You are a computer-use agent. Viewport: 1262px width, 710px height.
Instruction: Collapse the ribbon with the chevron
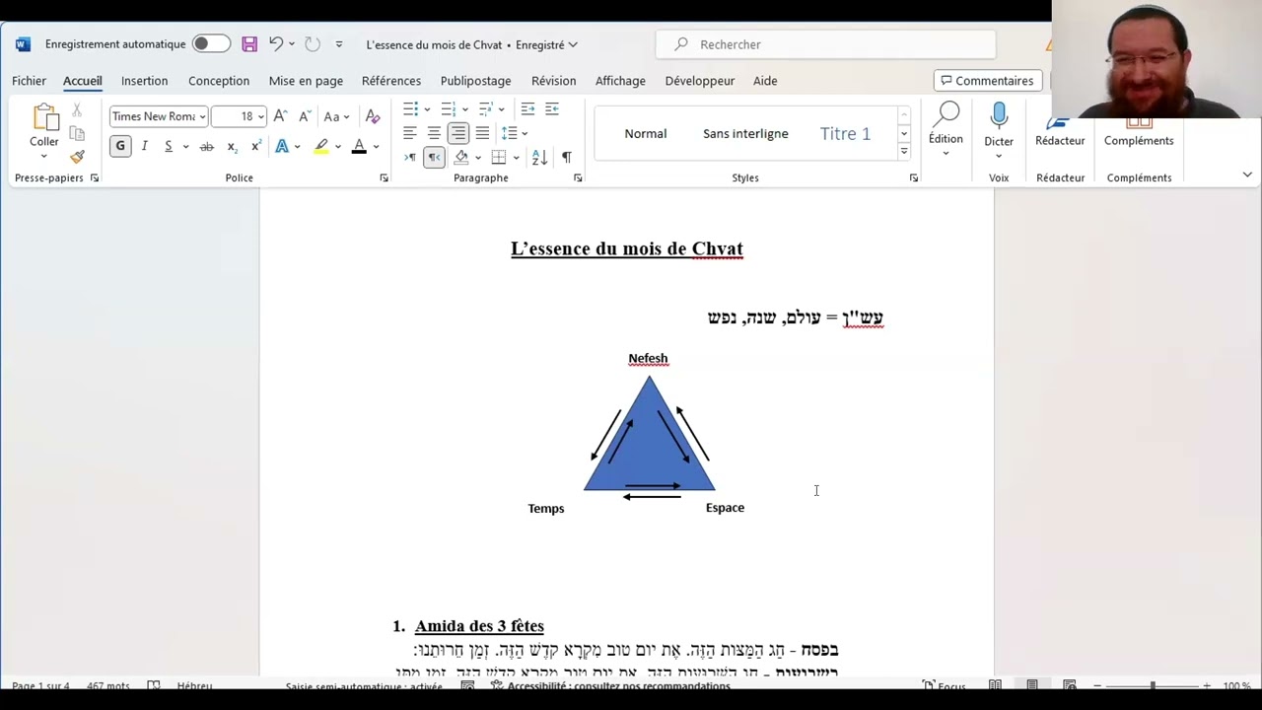tap(1247, 175)
